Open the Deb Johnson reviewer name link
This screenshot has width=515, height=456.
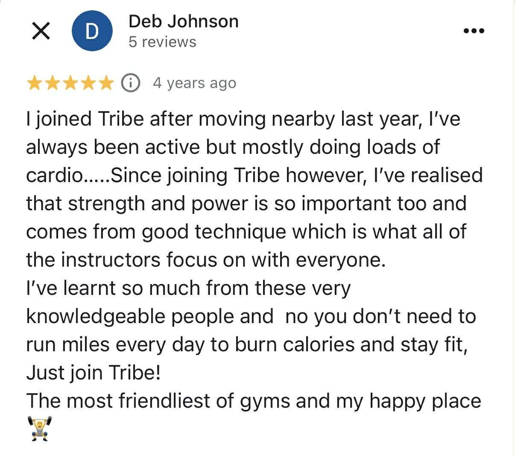pyautogui.click(x=184, y=21)
